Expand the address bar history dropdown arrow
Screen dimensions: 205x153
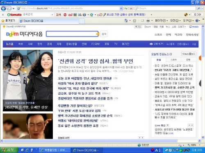click(x=121, y=9)
